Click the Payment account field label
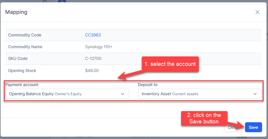Image resolution: width=268 pixels, height=139 pixels. click(22, 85)
